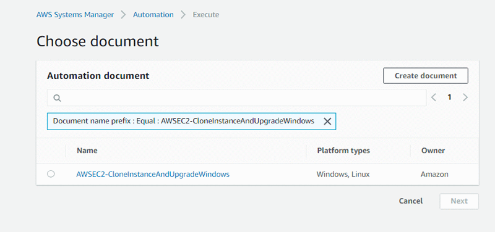Go to previous page using left chevron
This screenshot has height=232, width=495.
(x=434, y=97)
